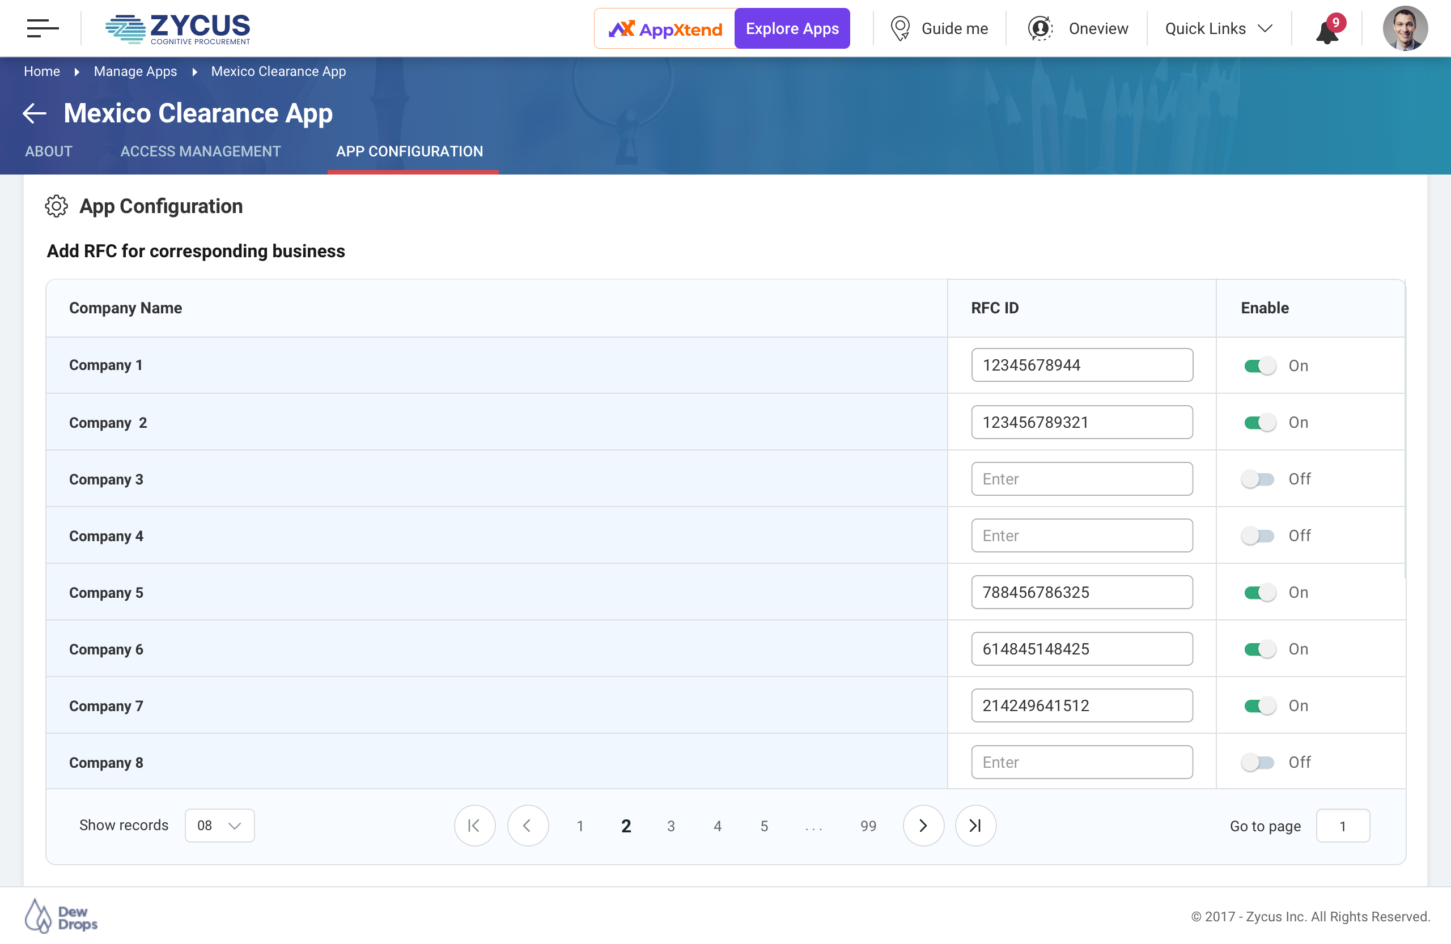The width and height of the screenshot is (1451, 944).
Task: Click the Guide me label
Action: coord(954,29)
